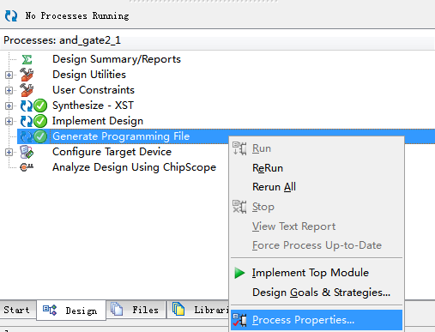435x332 pixels.
Task: Switch to the Files tab
Action: click(136, 310)
